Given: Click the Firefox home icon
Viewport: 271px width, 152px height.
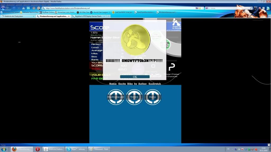Looking at the screenshot, I should point(24,8).
